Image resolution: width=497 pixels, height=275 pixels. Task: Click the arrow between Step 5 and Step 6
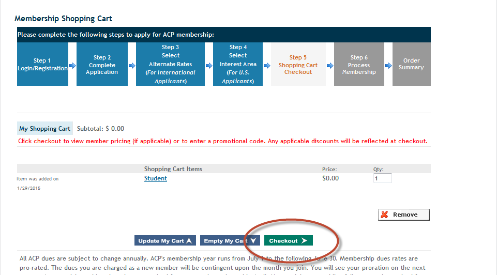coord(330,66)
